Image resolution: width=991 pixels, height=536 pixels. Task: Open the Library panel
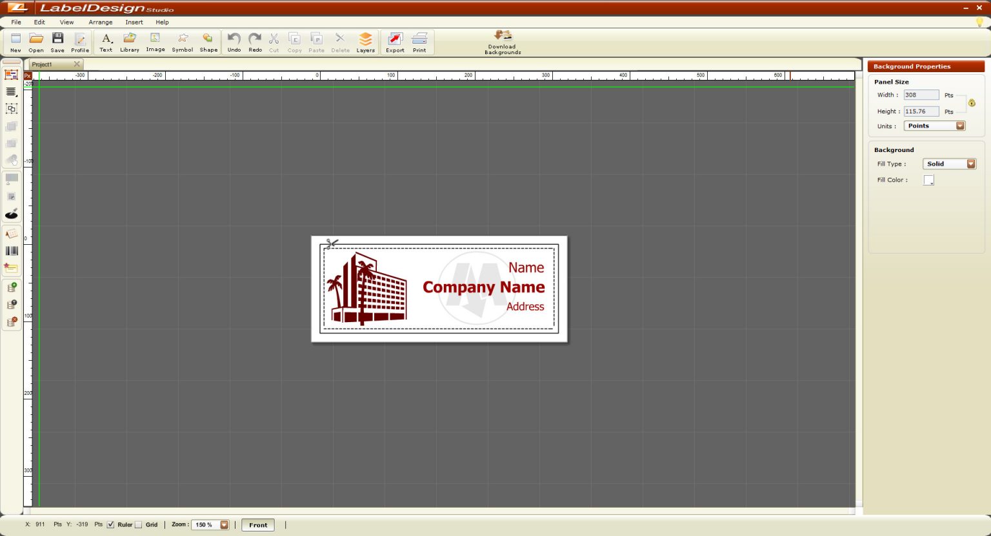130,43
